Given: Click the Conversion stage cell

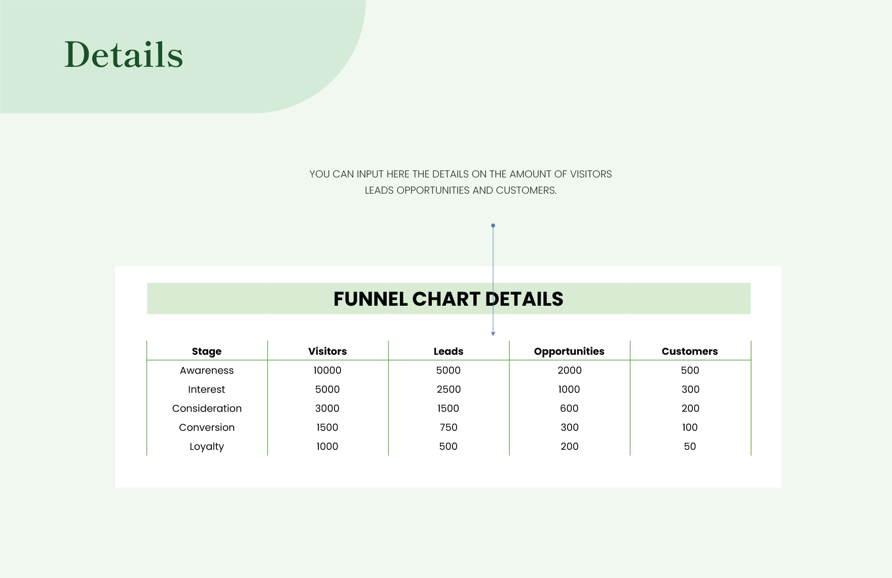Looking at the screenshot, I should coord(207,427).
